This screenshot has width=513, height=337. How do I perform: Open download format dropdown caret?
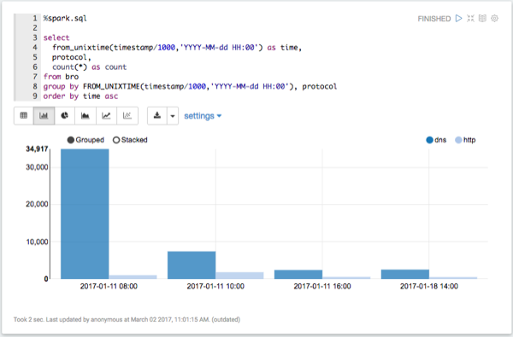click(173, 115)
